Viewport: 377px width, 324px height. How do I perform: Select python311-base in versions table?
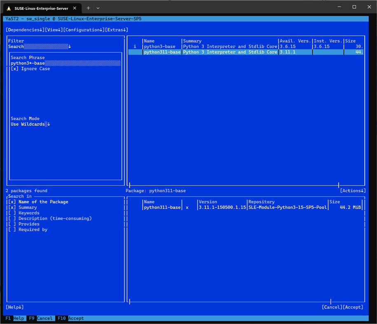[162, 207]
